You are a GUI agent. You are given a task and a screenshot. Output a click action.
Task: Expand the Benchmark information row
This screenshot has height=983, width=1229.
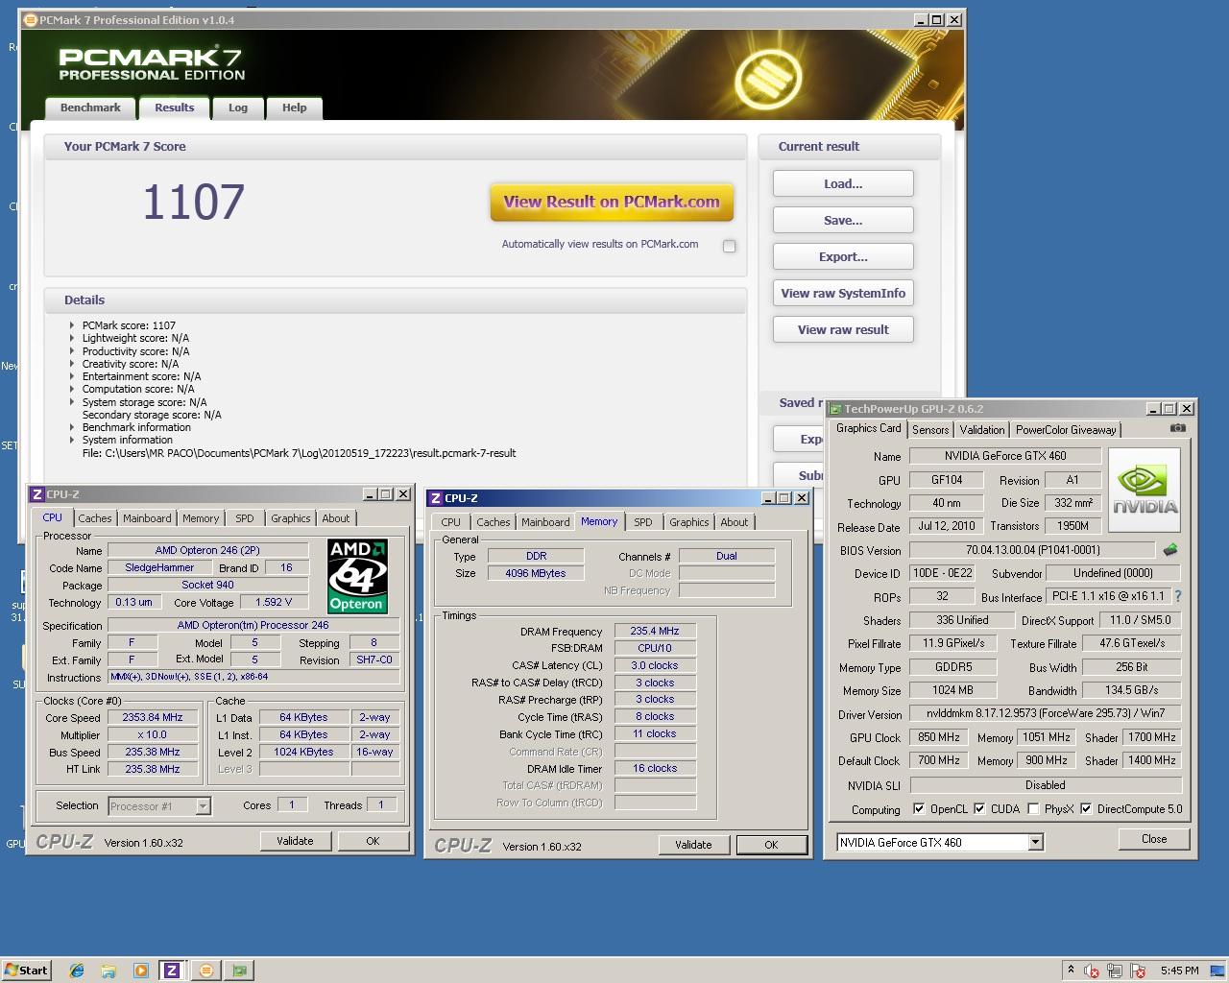pos(72,427)
